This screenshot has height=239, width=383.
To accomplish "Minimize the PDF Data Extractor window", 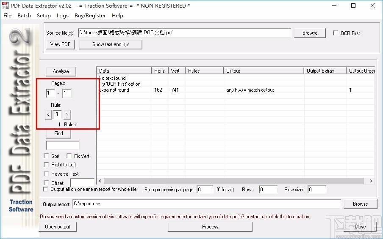I will click(x=334, y=5).
